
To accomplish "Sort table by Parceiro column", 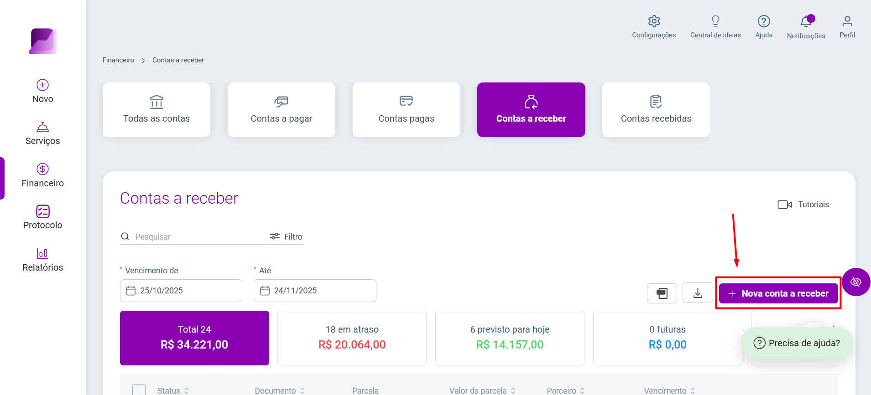I will tap(566, 390).
